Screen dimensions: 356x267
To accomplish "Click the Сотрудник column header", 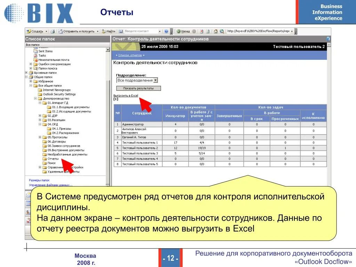I will [x=142, y=113].
